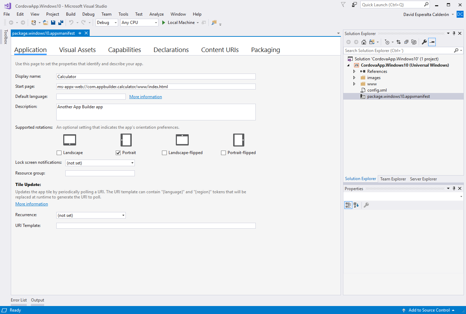The height and width of the screenshot is (314, 466).
Task: Click the Start page input field
Action: coord(156,87)
